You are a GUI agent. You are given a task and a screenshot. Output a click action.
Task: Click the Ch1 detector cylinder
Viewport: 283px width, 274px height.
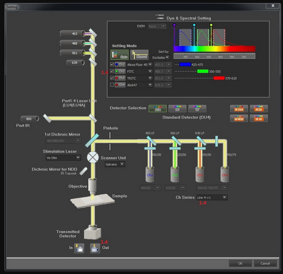click(150, 174)
